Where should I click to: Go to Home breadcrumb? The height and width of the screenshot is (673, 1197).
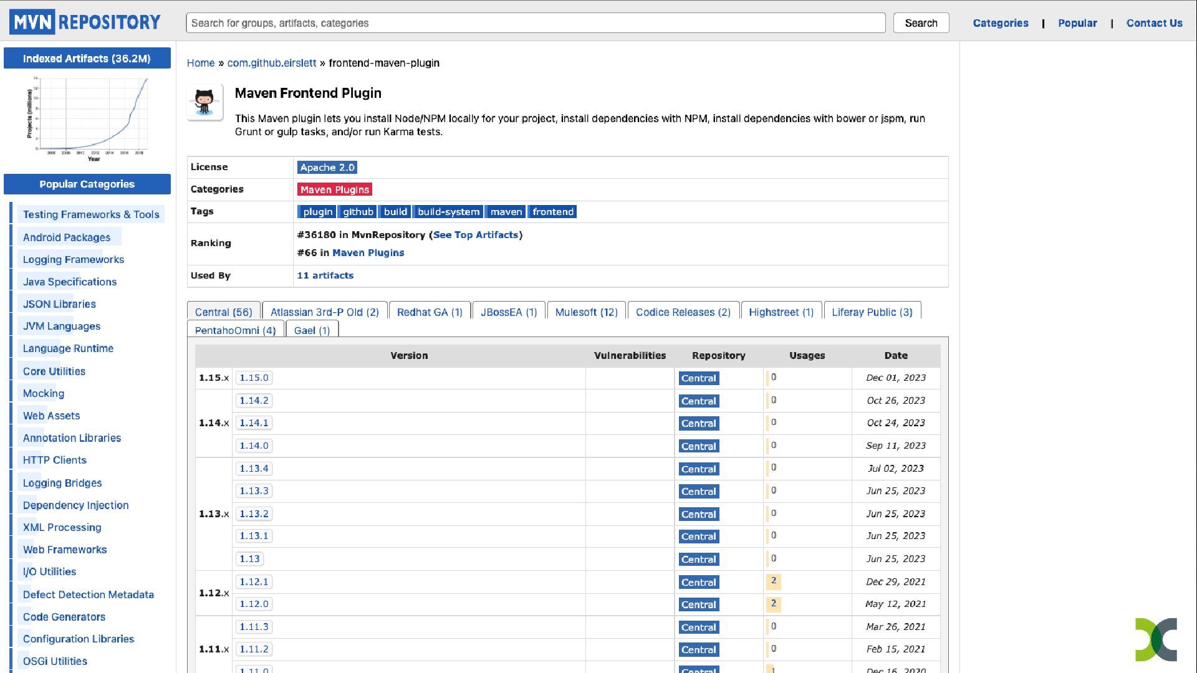click(201, 63)
